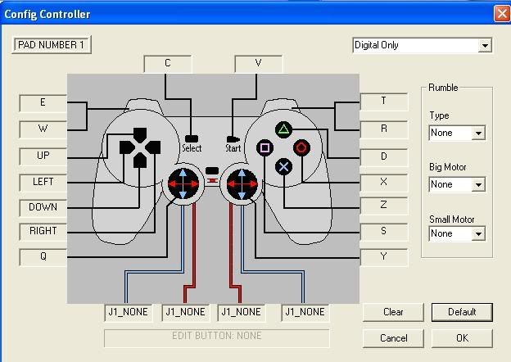The height and width of the screenshot is (362, 511).
Task: Click the UP mapping box
Action: (43, 156)
